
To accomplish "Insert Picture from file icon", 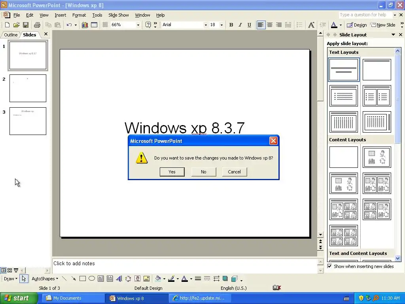I will (x=146, y=279).
